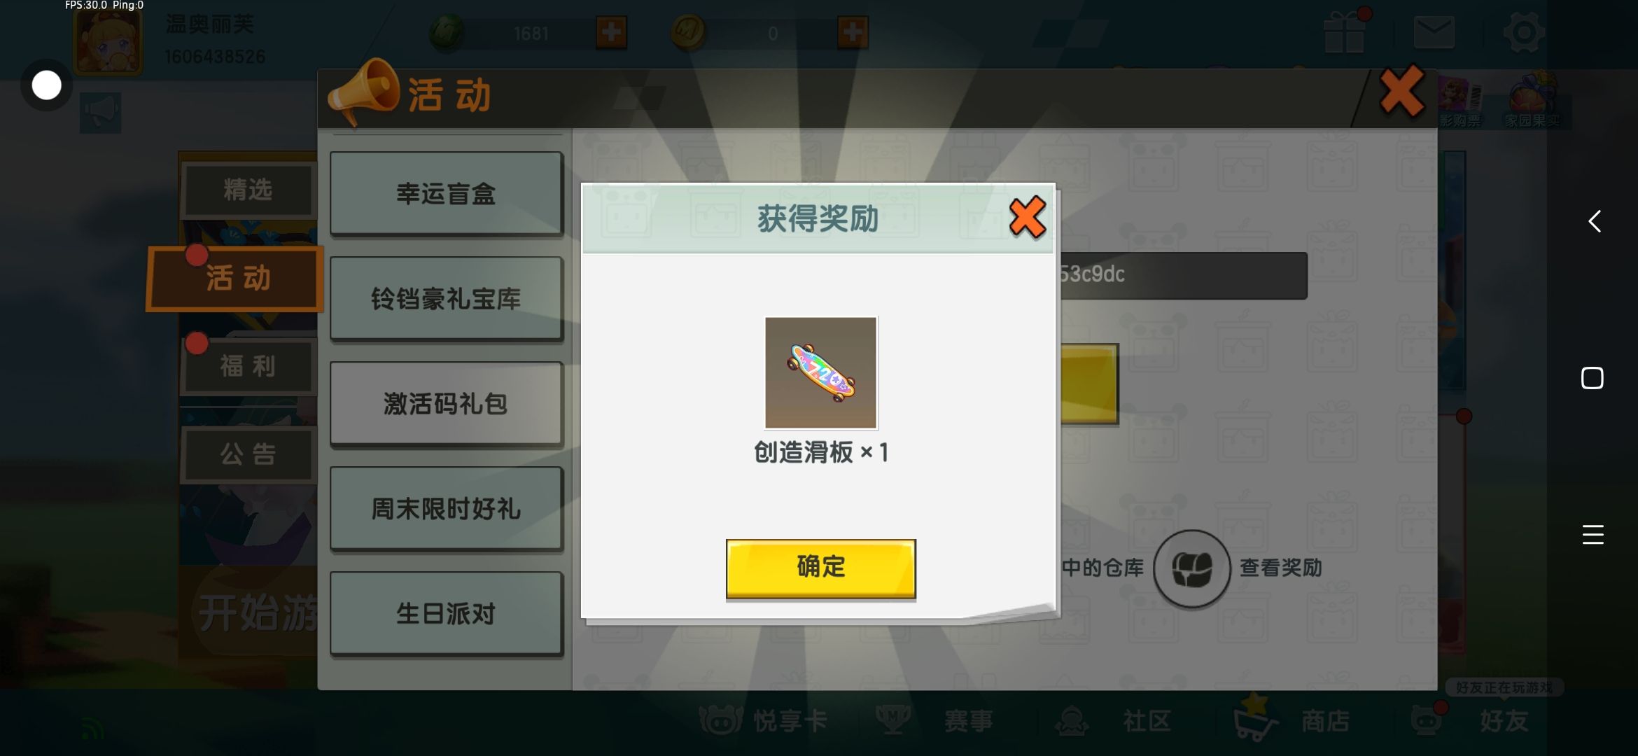Switch to the 精选 side tab
Screen dimensions: 1638x756
point(248,190)
